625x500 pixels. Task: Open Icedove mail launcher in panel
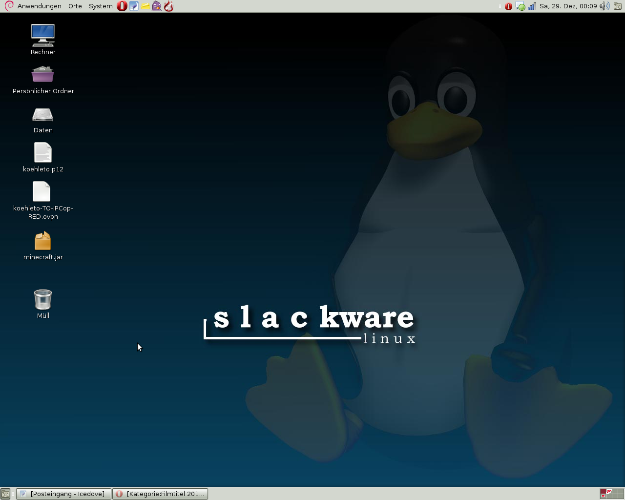(134, 6)
